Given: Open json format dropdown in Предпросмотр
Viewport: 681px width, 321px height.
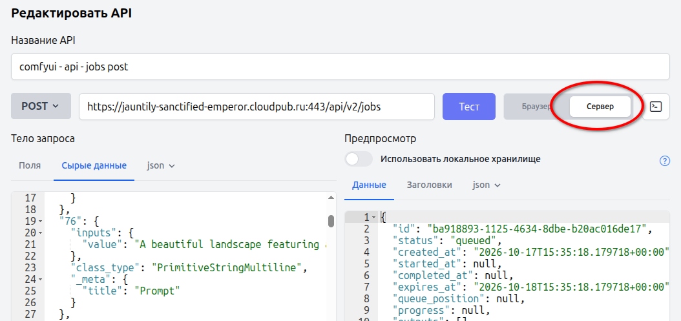Looking at the screenshot, I should pos(487,185).
